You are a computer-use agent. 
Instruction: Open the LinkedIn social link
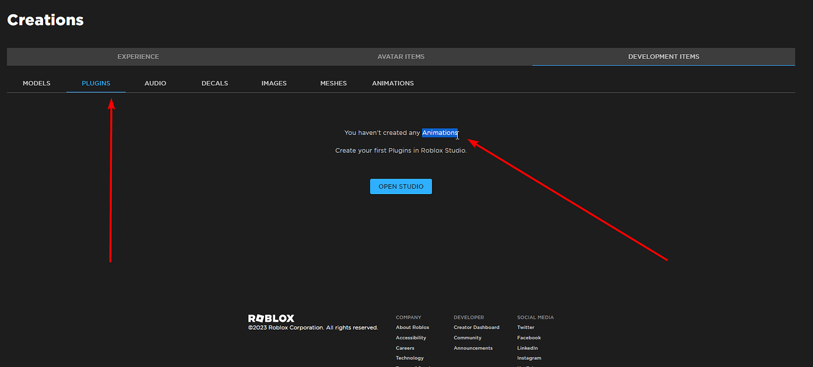(528, 348)
